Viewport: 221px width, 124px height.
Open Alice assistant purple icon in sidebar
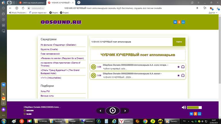point(3,110)
